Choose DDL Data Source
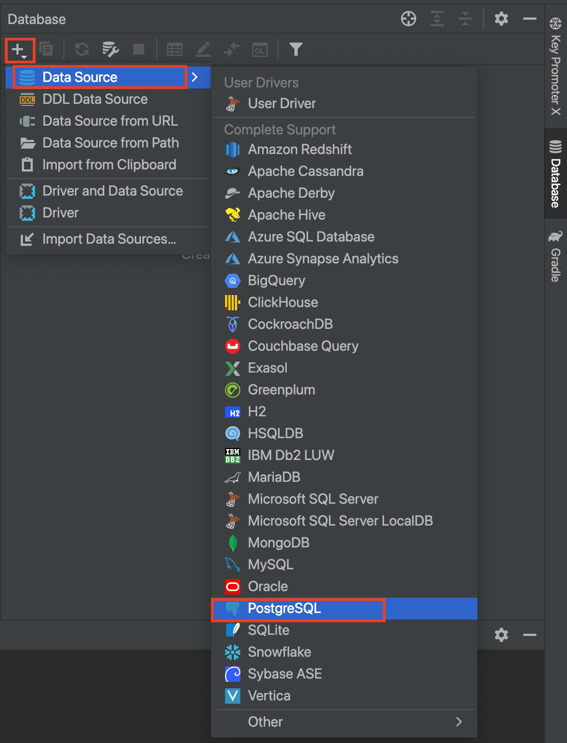The height and width of the screenshot is (743, 567). point(108,99)
